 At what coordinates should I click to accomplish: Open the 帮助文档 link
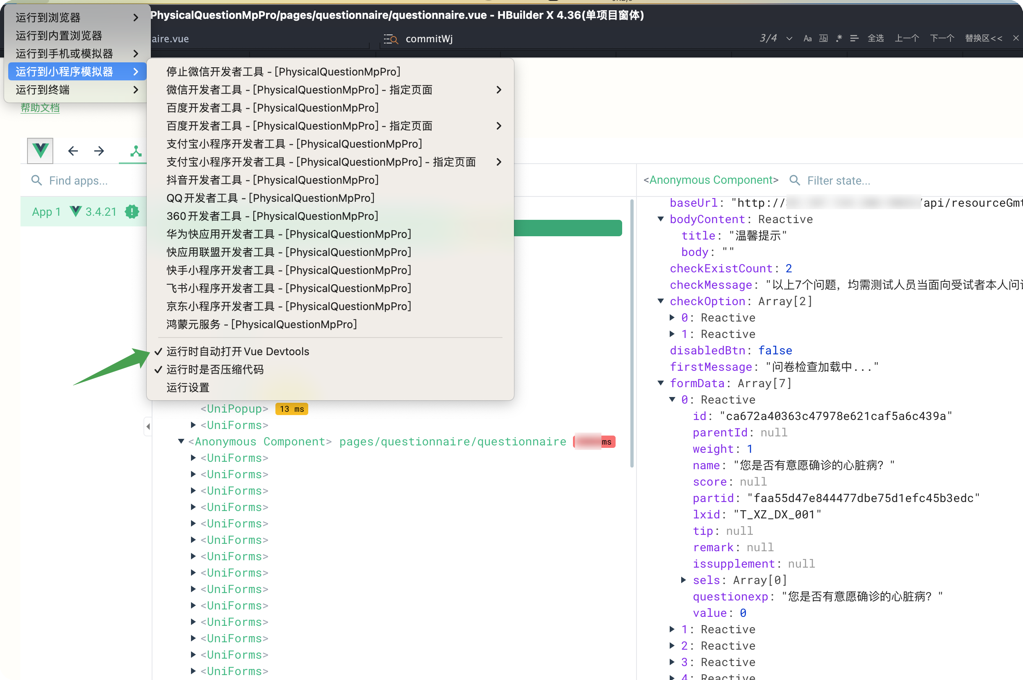click(x=40, y=107)
